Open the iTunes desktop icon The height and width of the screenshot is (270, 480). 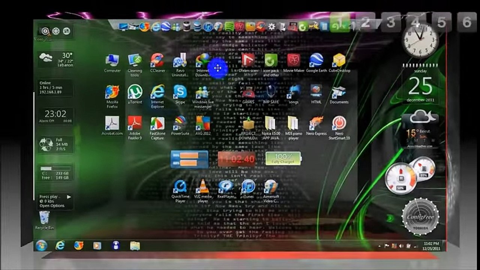pyautogui.click(x=248, y=189)
